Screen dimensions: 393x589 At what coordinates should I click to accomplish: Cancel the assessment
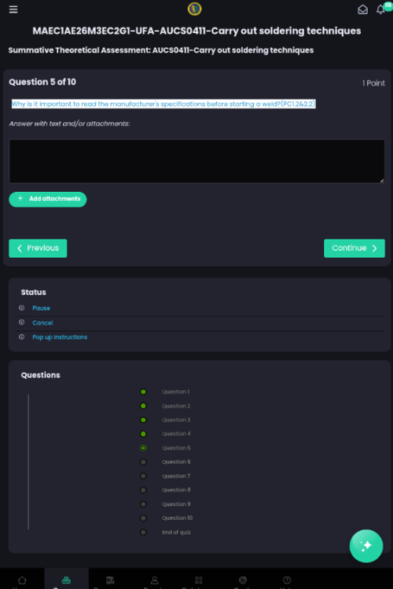[x=42, y=322]
